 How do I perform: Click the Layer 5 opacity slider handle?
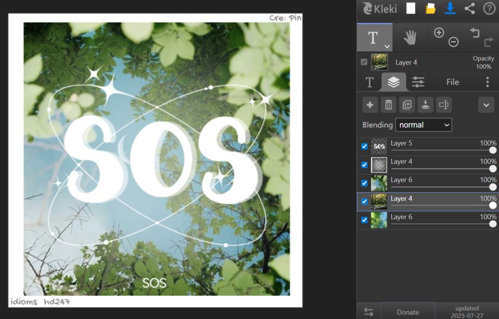493,150
